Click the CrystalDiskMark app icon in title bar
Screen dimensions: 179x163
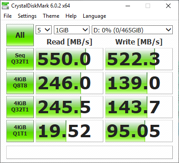pos(5,6)
